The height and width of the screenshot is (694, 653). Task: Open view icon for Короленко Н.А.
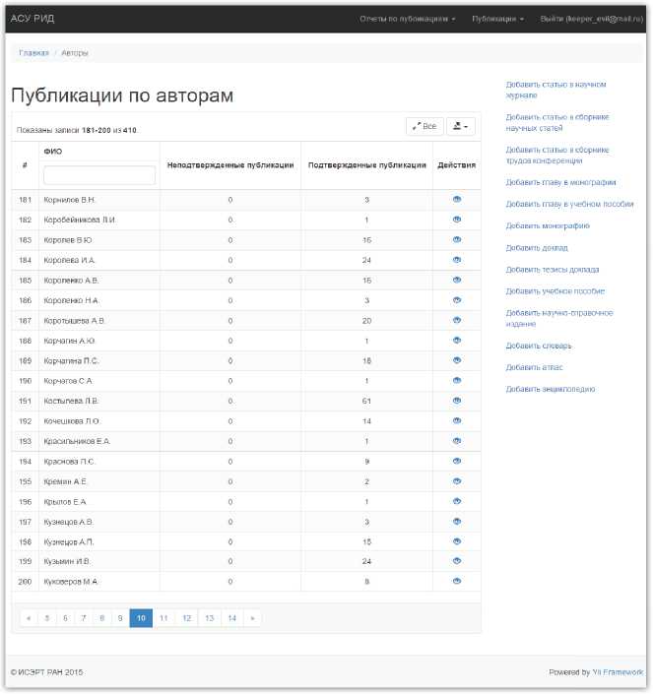[457, 300]
